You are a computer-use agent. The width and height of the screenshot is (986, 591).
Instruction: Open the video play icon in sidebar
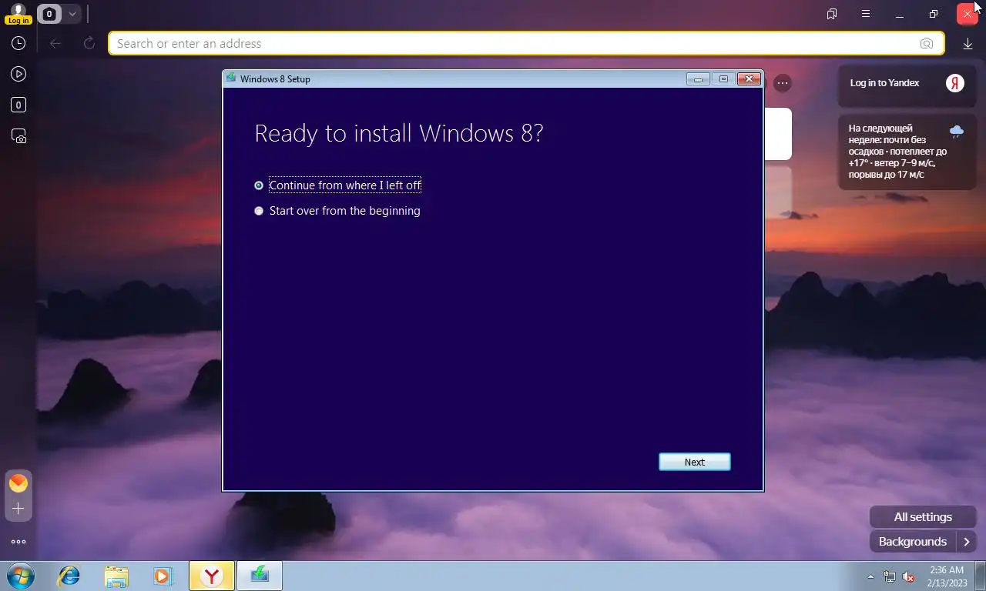pyautogui.click(x=18, y=74)
